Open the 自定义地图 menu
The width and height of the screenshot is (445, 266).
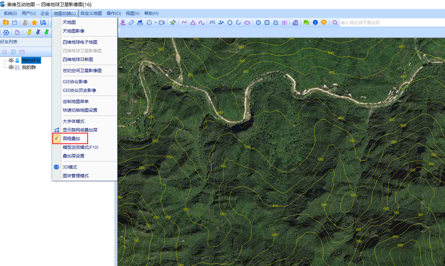point(91,13)
